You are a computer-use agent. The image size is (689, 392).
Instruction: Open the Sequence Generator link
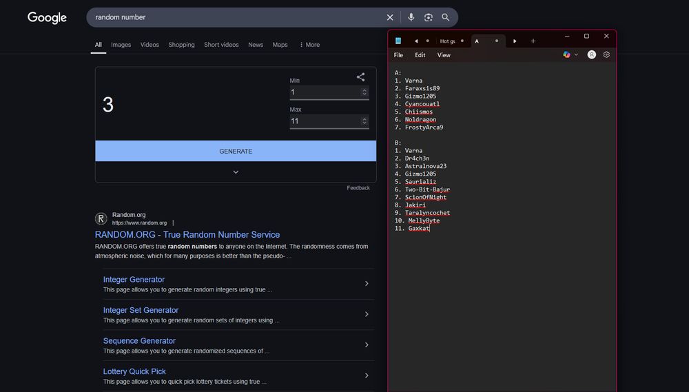point(139,341)
